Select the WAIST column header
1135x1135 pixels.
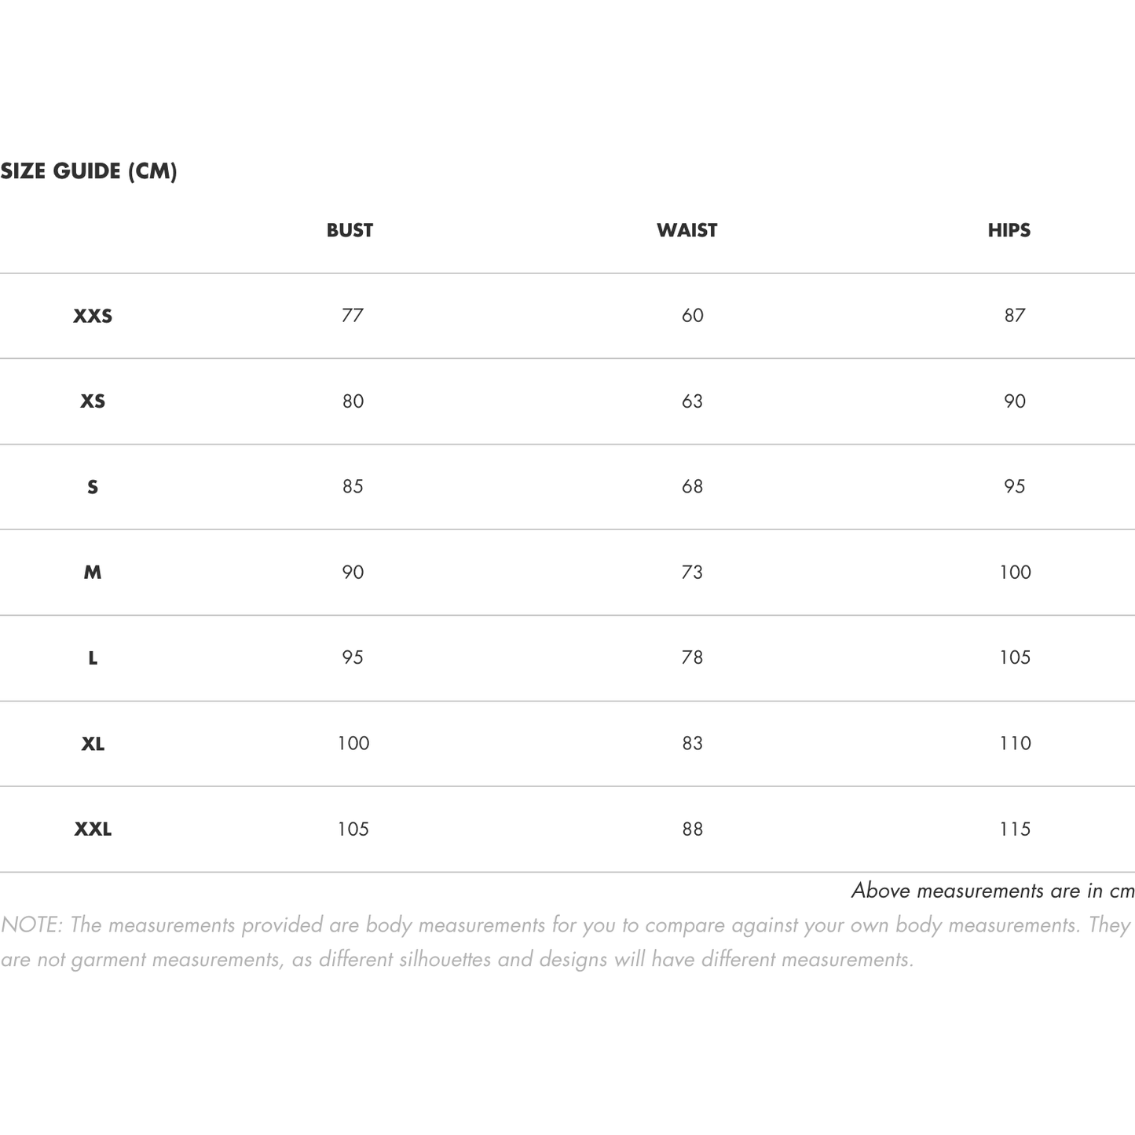pos(686,230)
